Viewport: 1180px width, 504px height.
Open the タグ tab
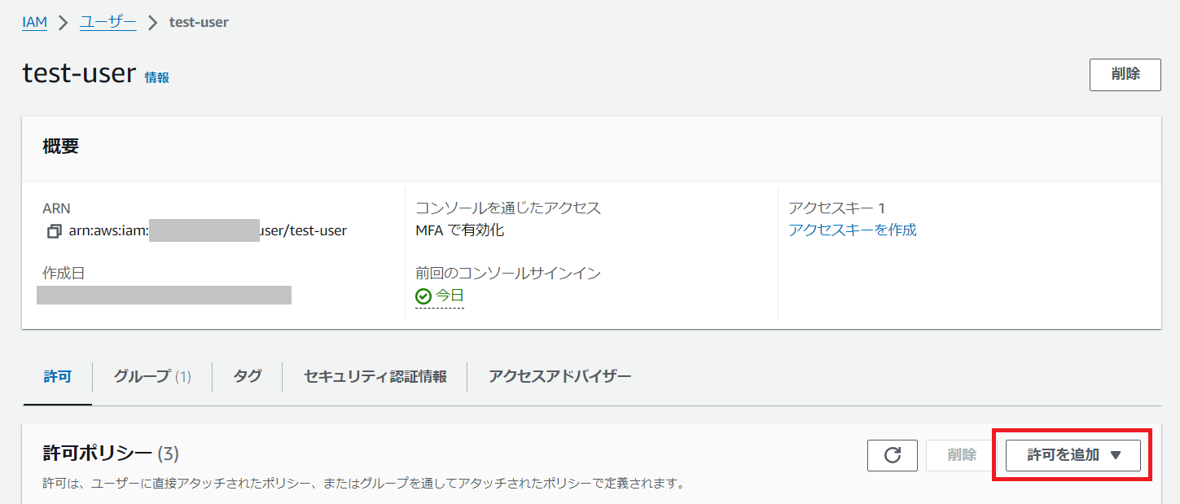click(x=247, y=376)
